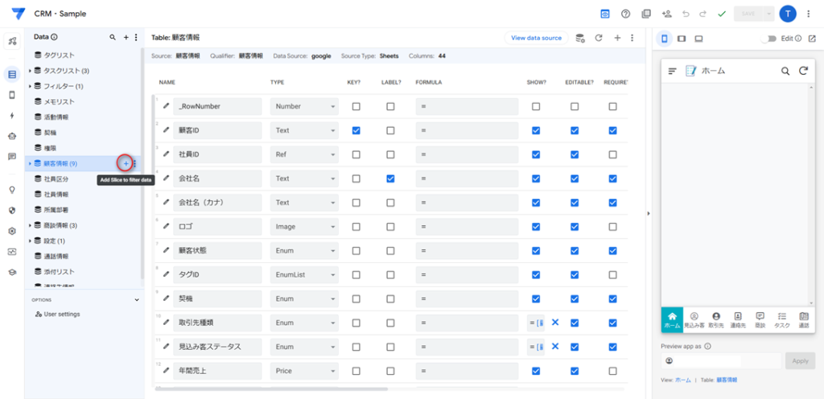Click the user avatar T
824x399 pixels.
pyautogui.click(x=788, y=14)
